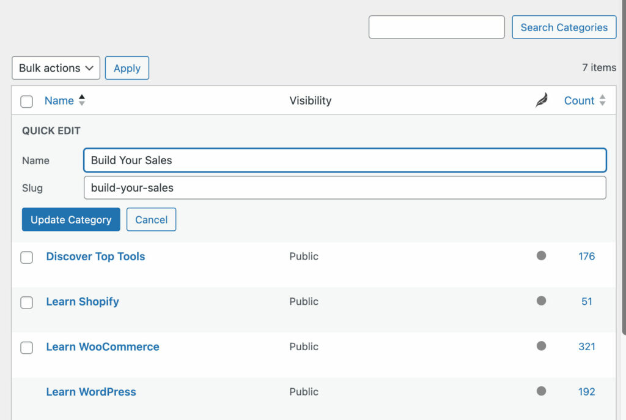The image size is (626, 420).
Task: Tick the select-all checkbox in table header
Action: point(27,101)
